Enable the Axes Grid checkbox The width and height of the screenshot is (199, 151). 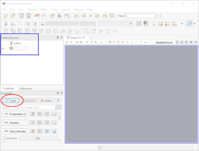[4, 138]
